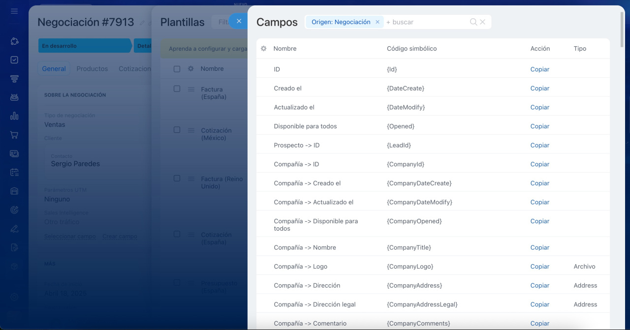This screenshot has width=630, height=330.
Task: Clear the search field with the X icon
Action: tap(483, 22)
